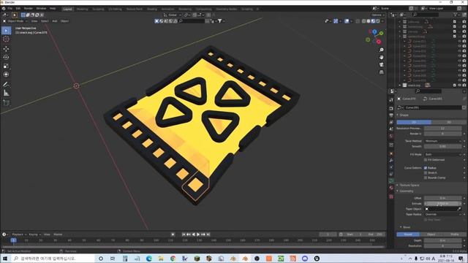
Task: Select the Select Box tool
Action: 7,31
